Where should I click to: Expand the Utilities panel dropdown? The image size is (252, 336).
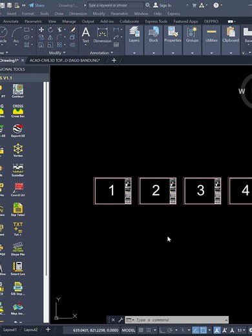(x=211, y=53)
